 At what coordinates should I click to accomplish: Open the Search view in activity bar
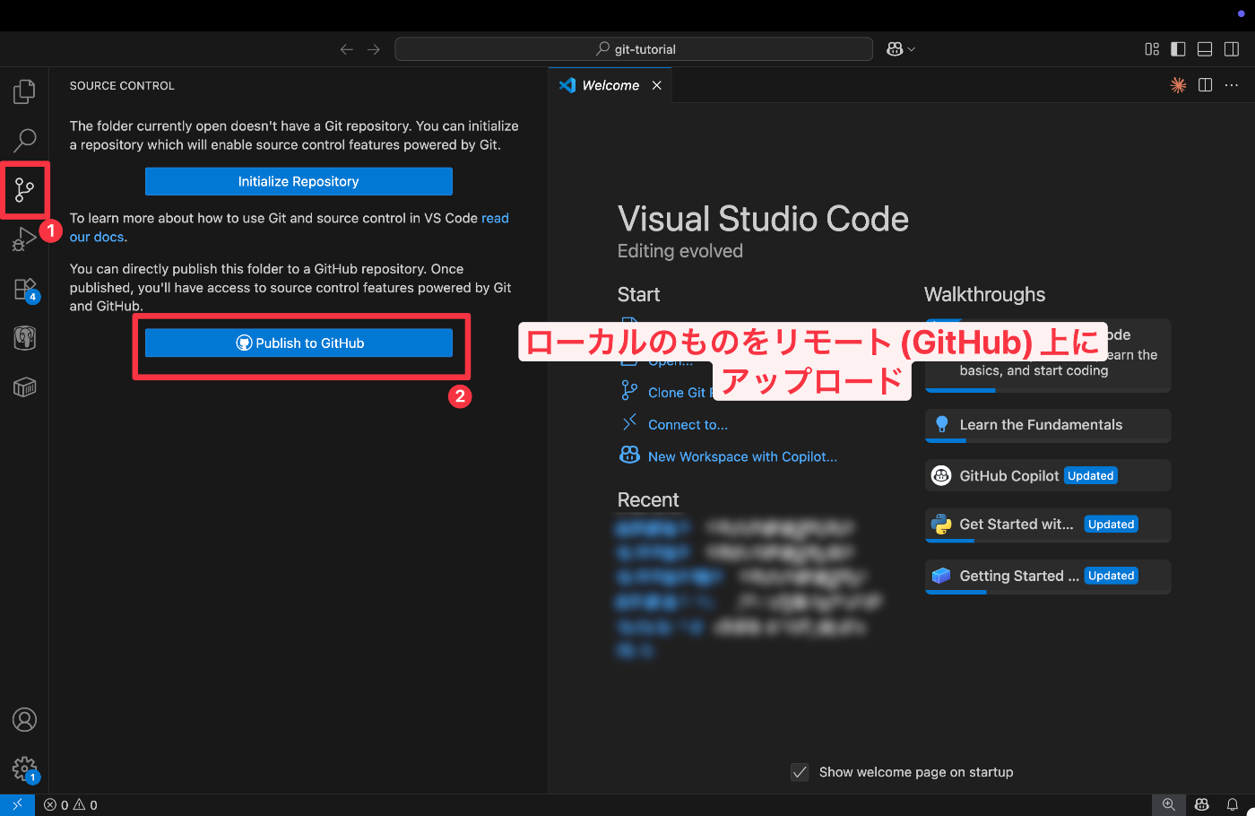[24, 140]
